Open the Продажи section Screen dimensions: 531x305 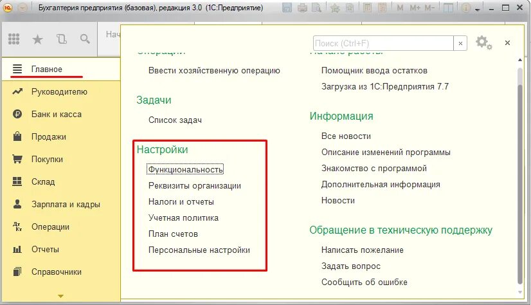pos(61,137)
